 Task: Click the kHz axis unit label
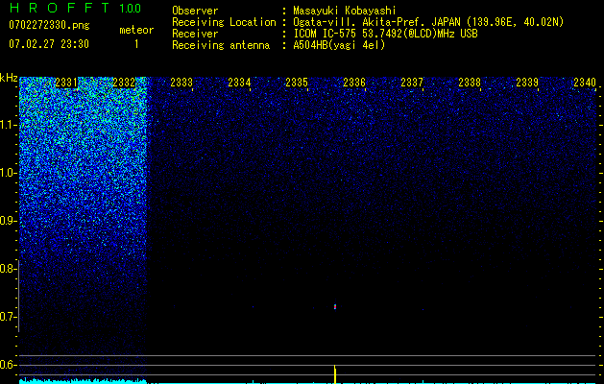(x=9, y=78)
